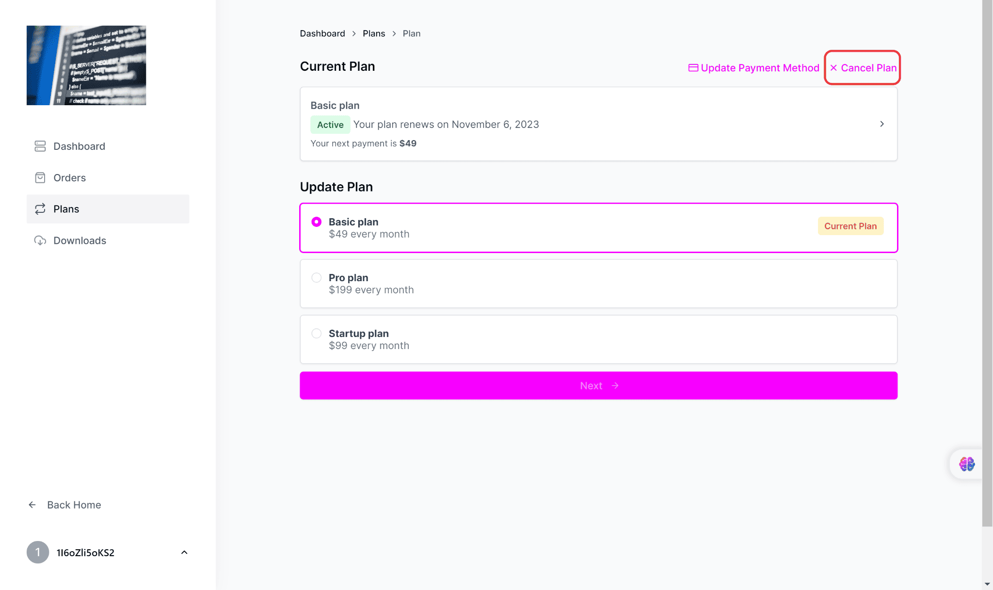Open Orders in the sidebar menu
Screen dimensions: 993x590
coord(70,178)
